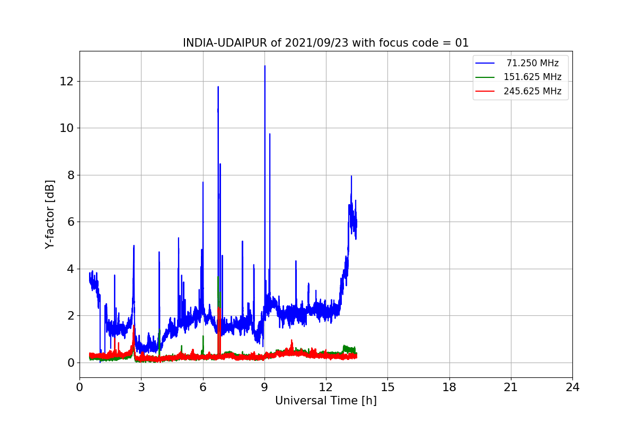636x424 pixels.
Task: Click the blue peak near 8 dB after 13h
Action: point(351,177)
